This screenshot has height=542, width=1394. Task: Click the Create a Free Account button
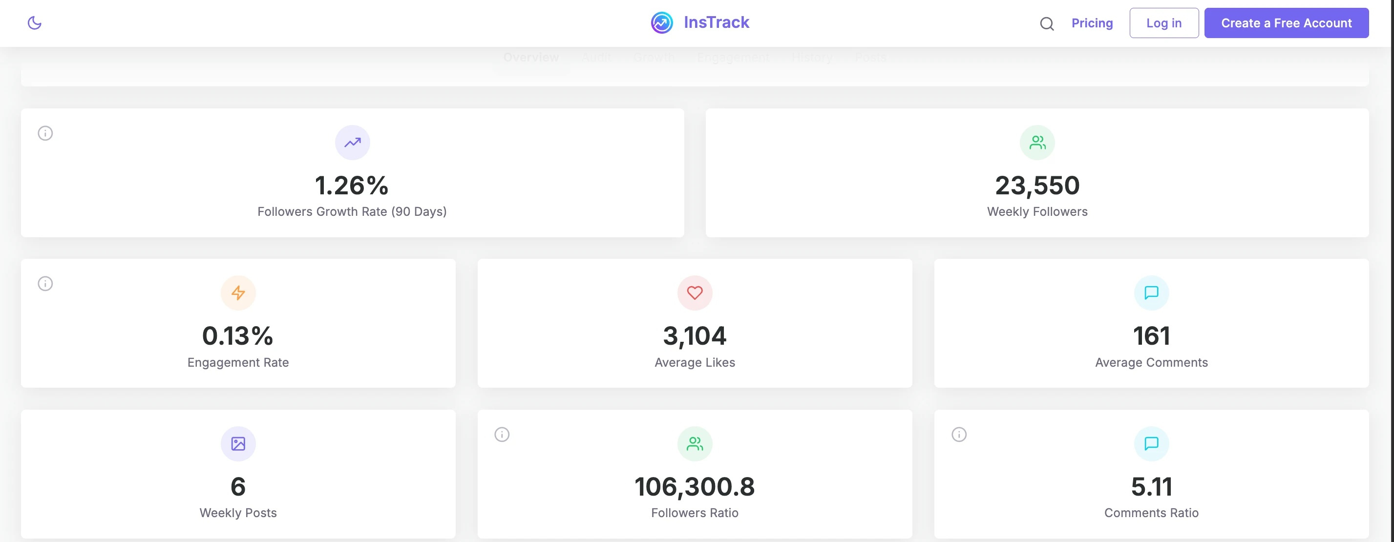pos(1287,23)
